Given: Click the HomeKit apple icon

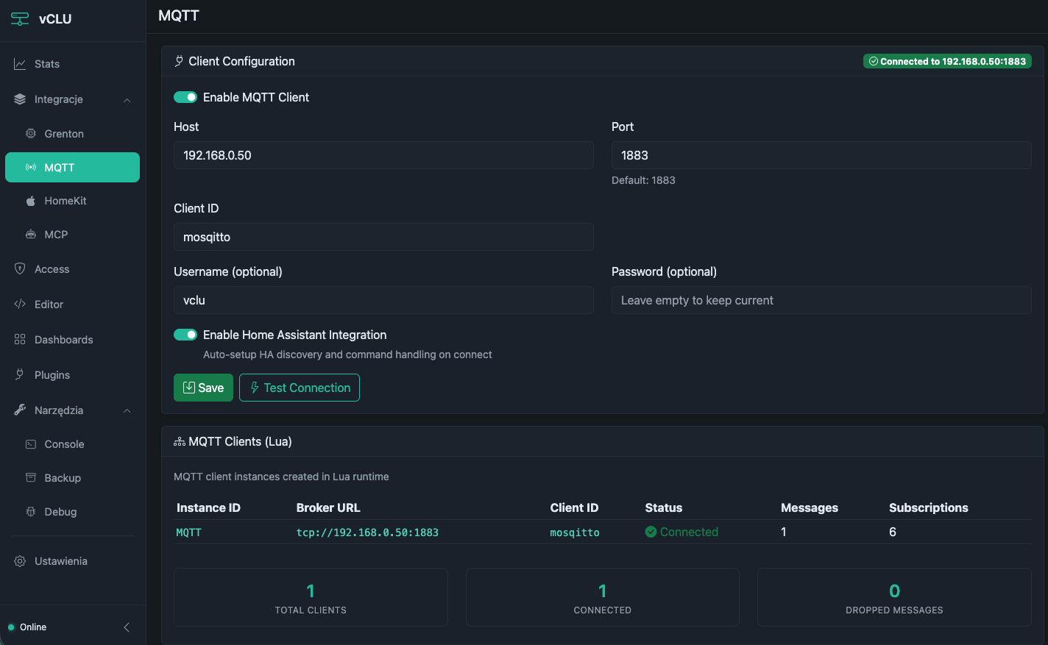Looking at the screenshot, I should pyautogui.click(x=31, y=201).
